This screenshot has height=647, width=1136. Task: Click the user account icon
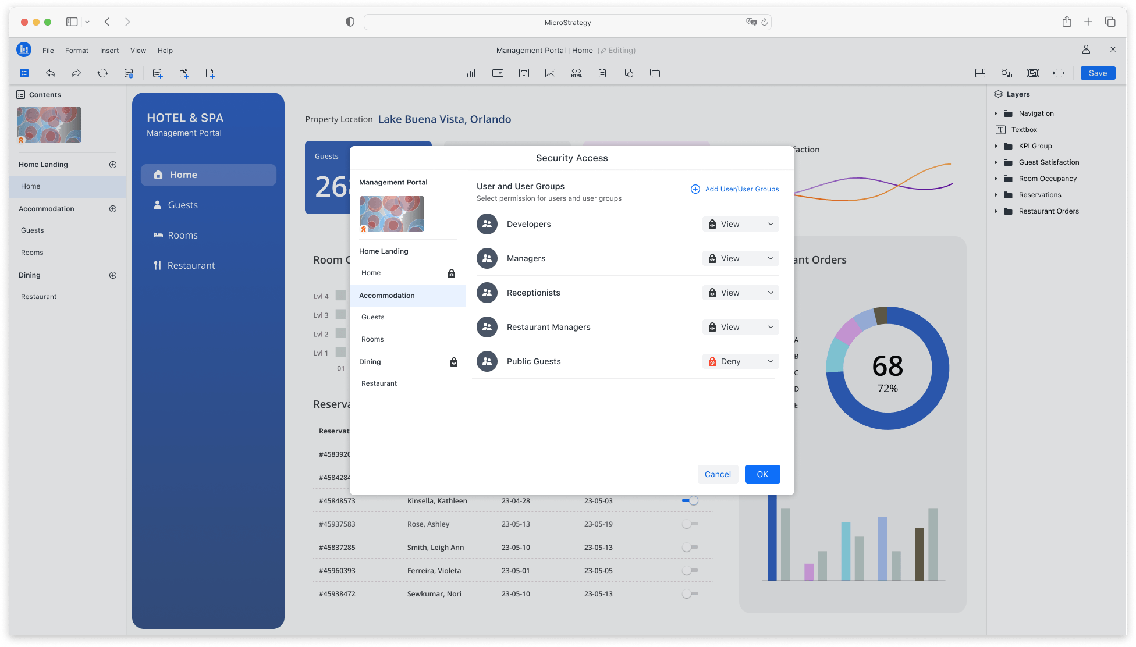(x=1086, y=50)
